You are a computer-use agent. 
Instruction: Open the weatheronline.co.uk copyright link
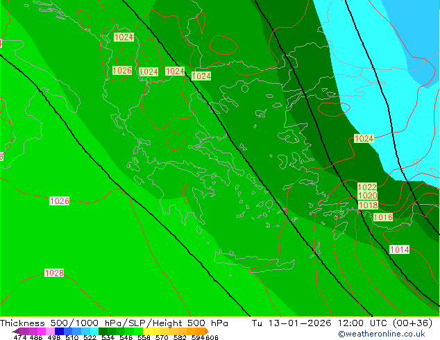click(382, 334)
